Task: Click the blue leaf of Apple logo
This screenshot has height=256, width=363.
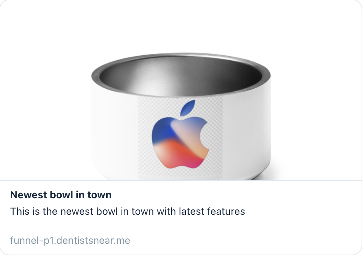Action: click(187, 108)
